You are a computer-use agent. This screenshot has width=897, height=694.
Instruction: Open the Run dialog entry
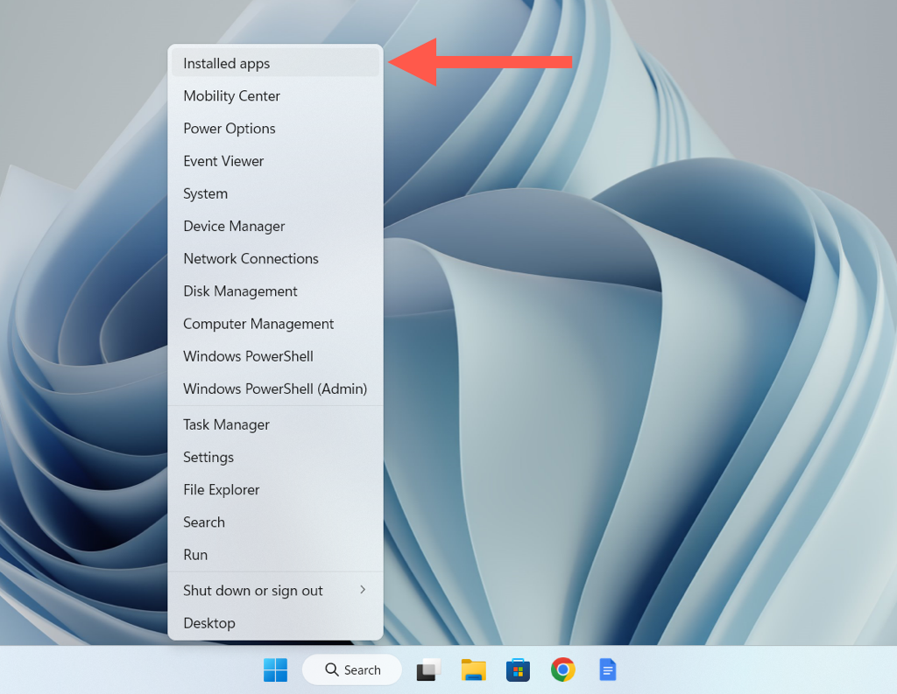click(x=275, y=555)
